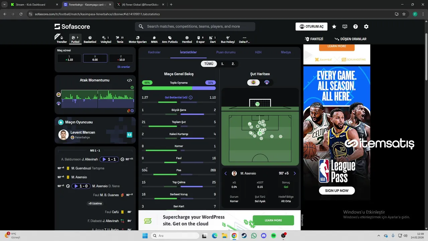The image size is (428, 241).
Task: Show Fenerbahçe shots on shot map
Action: point(253,82)
